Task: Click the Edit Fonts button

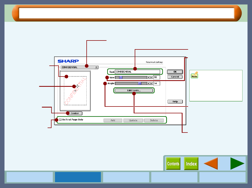Action: click(134, 90)
